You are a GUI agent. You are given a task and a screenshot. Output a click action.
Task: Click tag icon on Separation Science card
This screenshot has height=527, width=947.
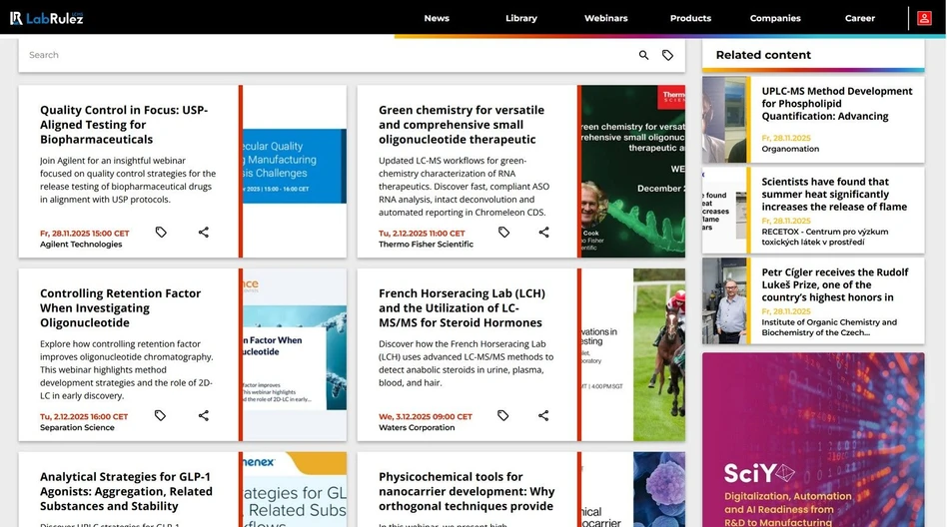160,415
